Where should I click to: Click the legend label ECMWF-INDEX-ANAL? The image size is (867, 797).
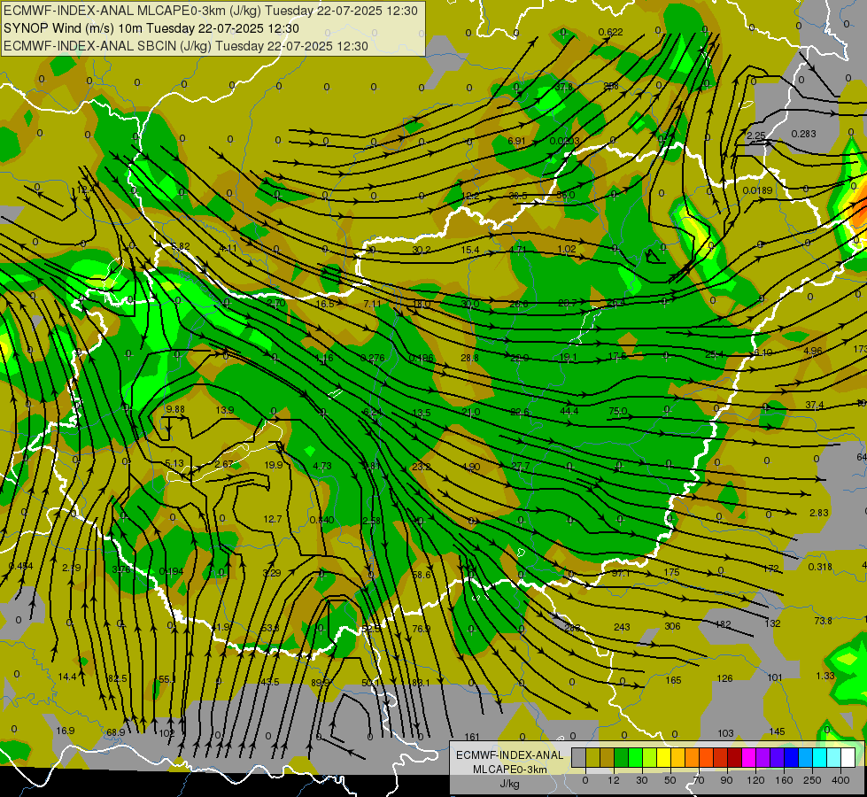click(509, 755)
